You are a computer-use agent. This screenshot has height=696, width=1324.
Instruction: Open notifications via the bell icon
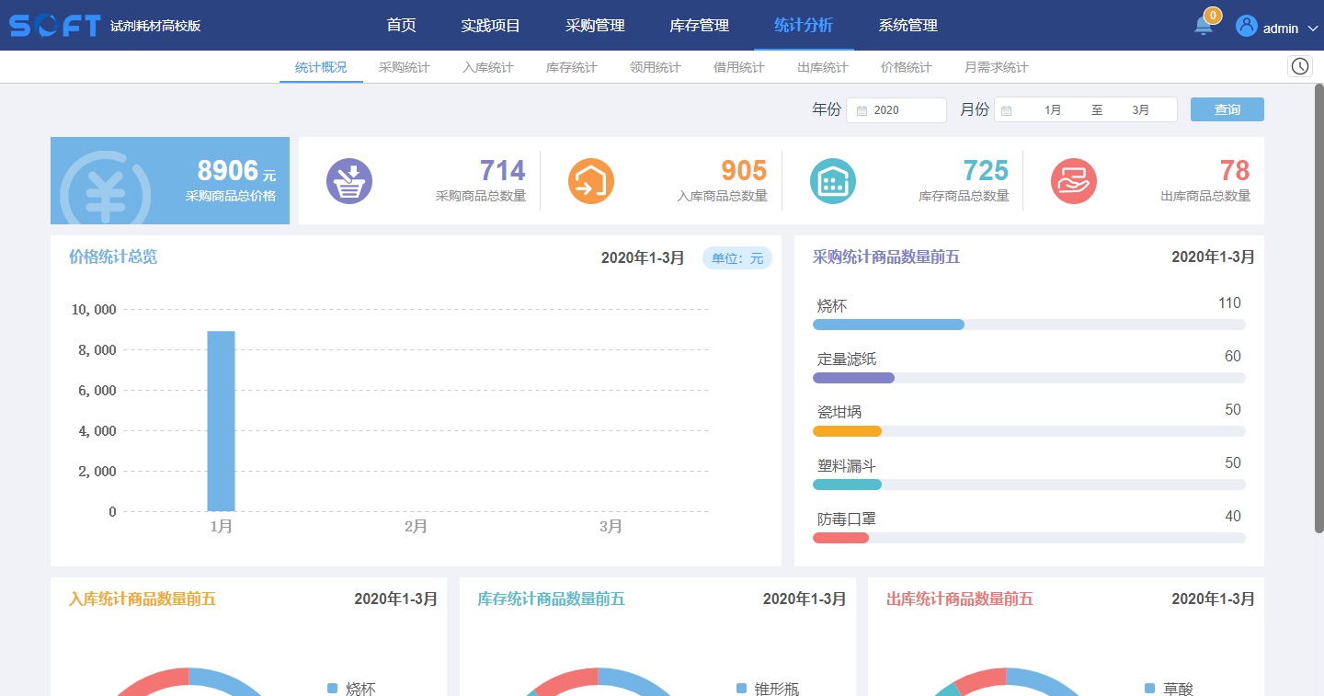point(1203,25)
